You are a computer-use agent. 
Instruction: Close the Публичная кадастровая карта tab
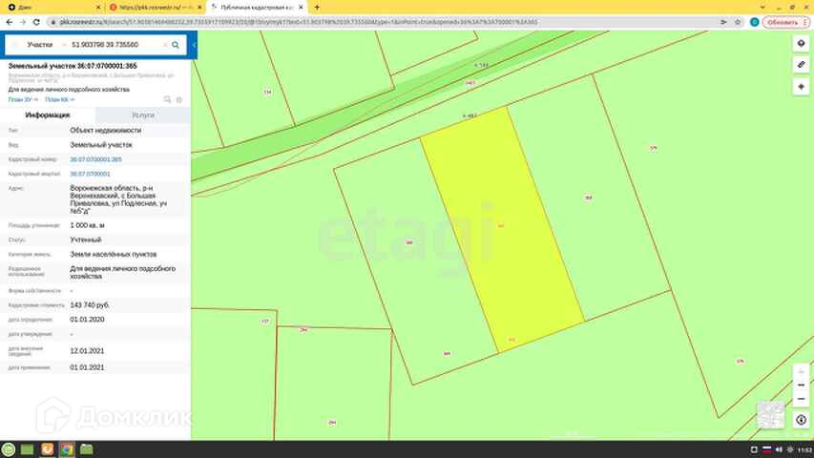[x=301, y=8]
